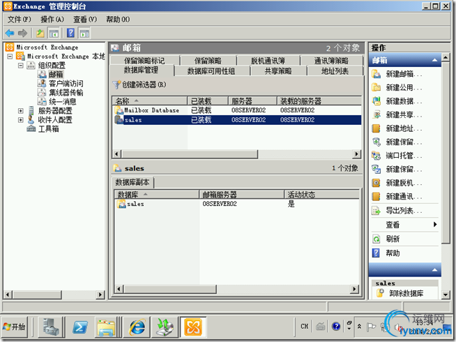The height and width of the screenshot is (342, 456).
Task: Collapse the 组织配置 tree node
Action: coord(21,65)
